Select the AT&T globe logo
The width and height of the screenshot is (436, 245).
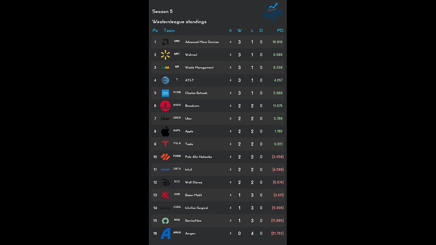[x=165, y=80]
